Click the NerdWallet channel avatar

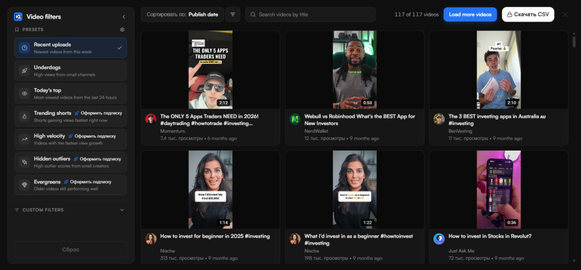295,119
